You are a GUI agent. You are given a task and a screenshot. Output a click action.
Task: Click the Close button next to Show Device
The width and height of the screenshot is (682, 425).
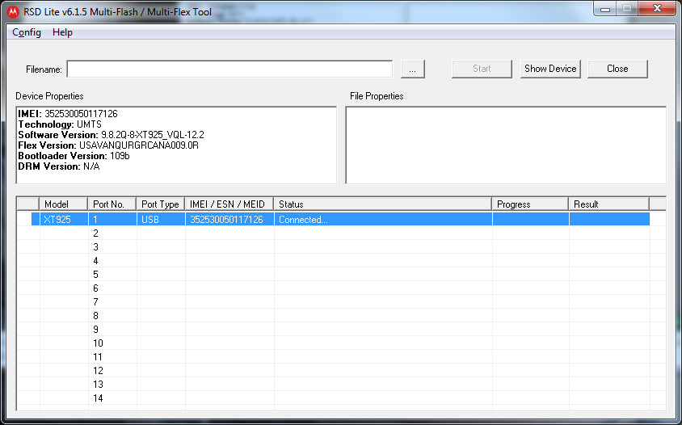point(617,69)
